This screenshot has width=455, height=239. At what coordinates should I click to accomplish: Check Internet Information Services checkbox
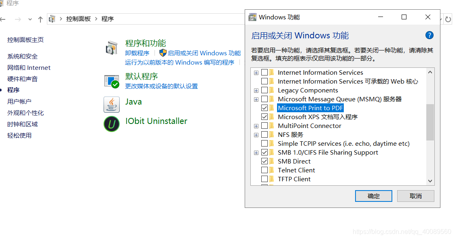(x=265, y=72)
